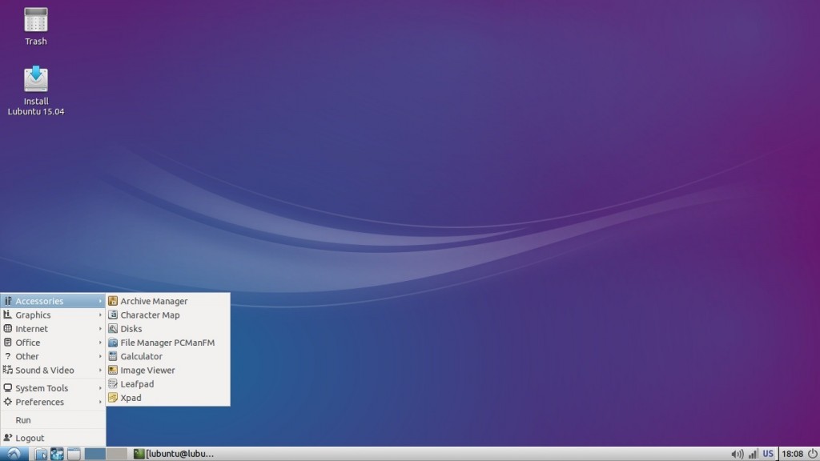
Task: Select the Office menu entry
Action: pos(28,343)
